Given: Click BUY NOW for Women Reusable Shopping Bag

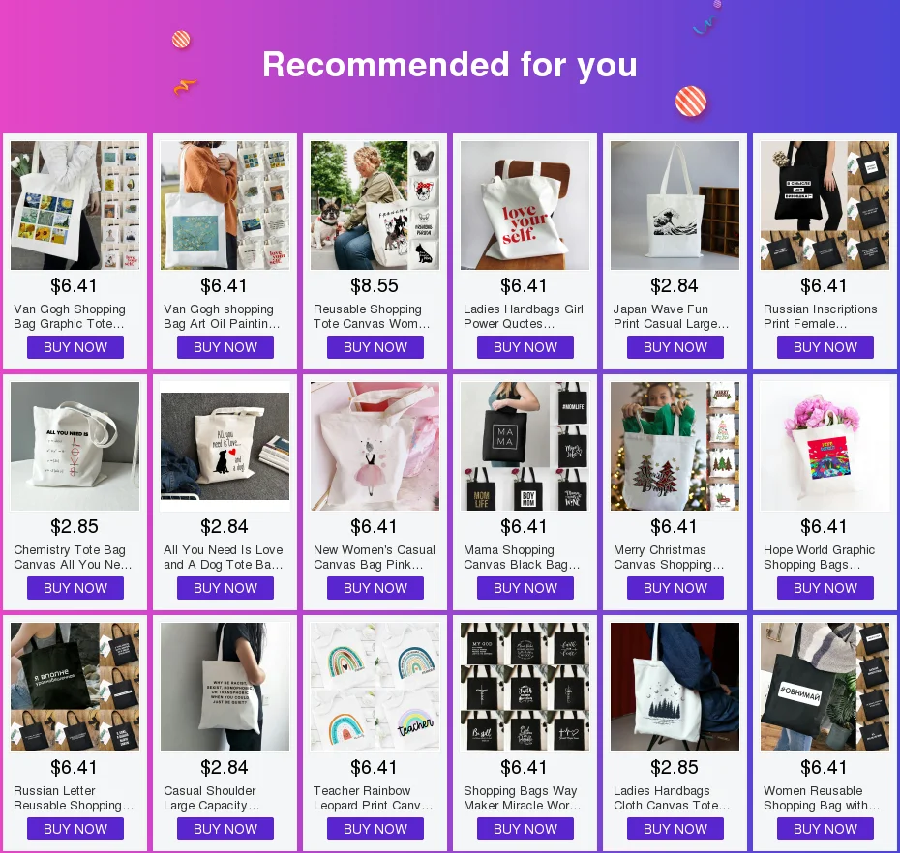Looking at the screenshot, I should [x=825, y=829].
